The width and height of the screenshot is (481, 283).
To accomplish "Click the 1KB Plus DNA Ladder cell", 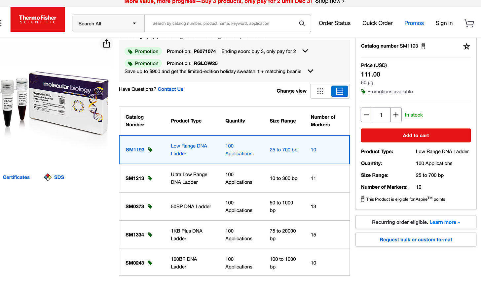I will pyautogui.click(x=187, y=235).
